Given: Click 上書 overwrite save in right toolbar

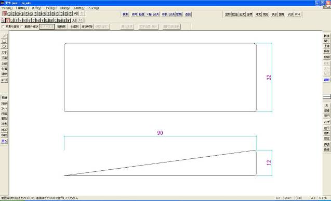Looking at the screenshot, I should (x=326, y=46).
